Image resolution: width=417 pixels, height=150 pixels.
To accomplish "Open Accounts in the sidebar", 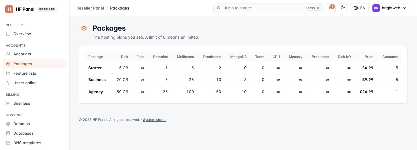I will coord(35,54).
